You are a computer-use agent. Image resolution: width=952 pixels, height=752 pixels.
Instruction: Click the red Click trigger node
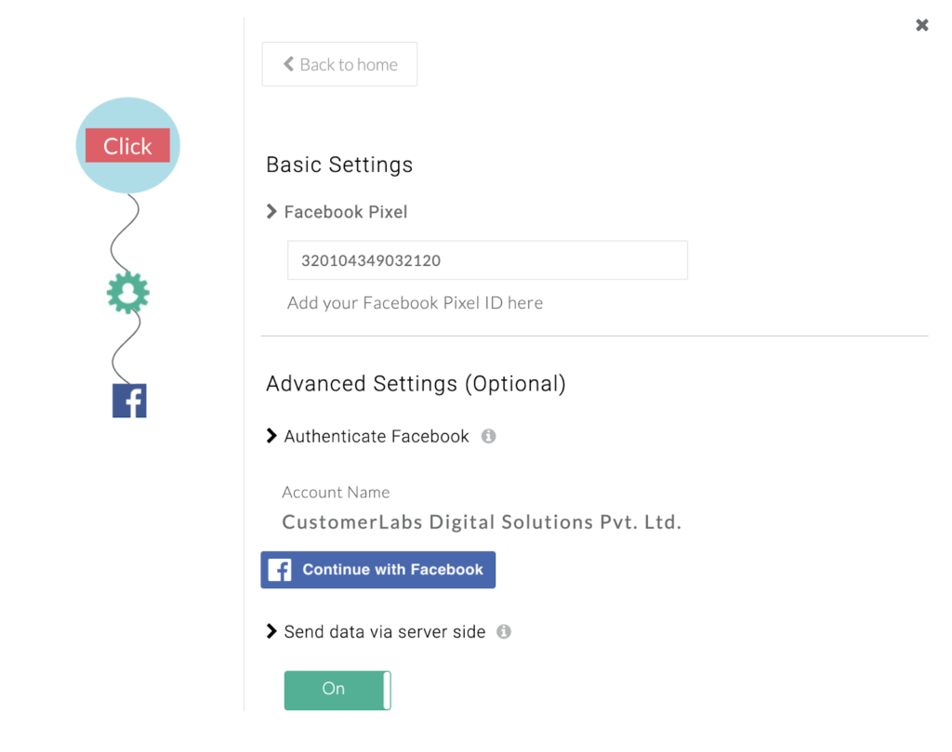(127, 146)
